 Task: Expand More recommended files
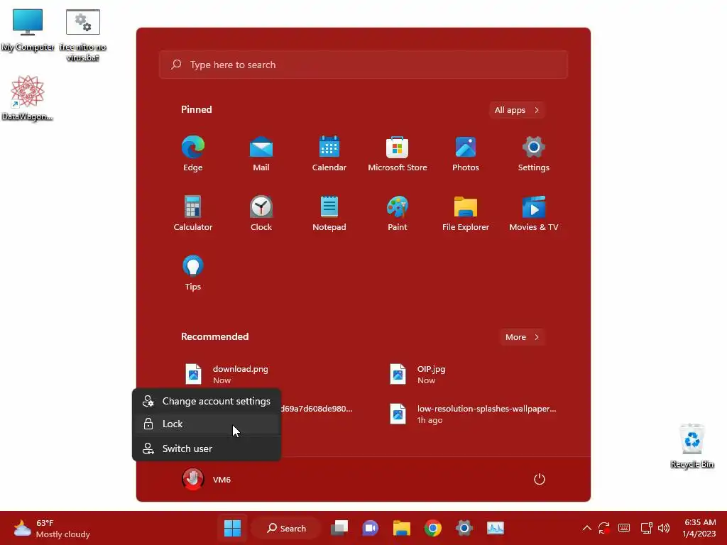522,337
